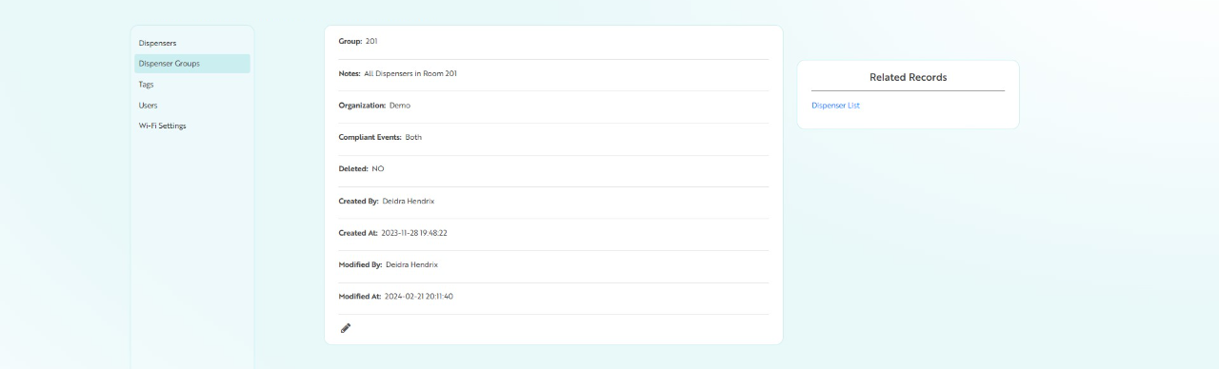Follow the Dispenser List link
1219x369 pixels.
point(835,106)
